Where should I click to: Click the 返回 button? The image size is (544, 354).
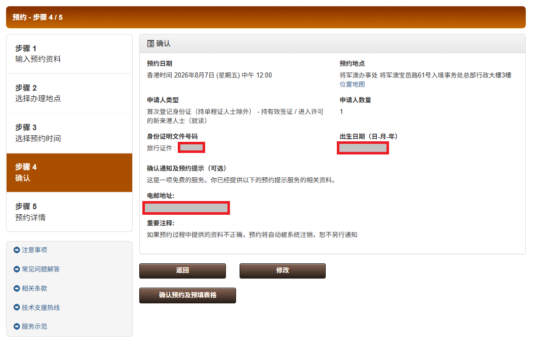tap(182, 271)
